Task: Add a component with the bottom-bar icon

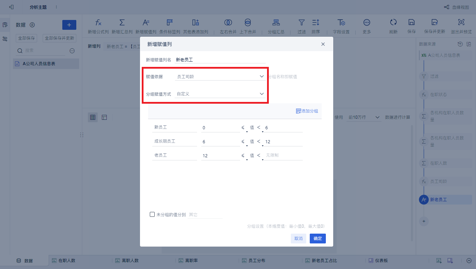Action: coord(439,261)
